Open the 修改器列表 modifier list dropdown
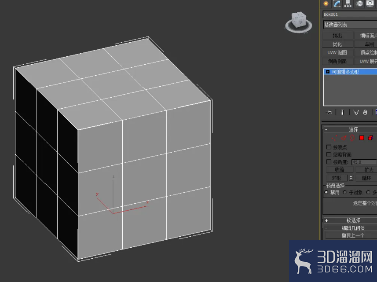The height and width of the screenshot is (282, 377). [350, 25]
